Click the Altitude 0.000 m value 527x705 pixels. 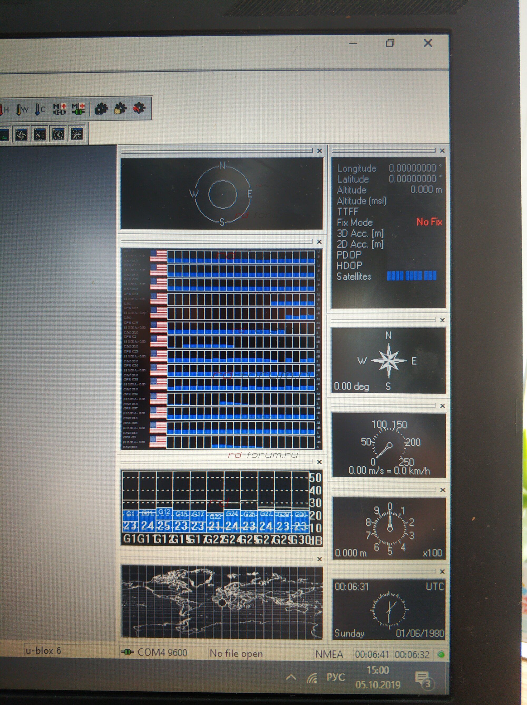click(426, 190)
